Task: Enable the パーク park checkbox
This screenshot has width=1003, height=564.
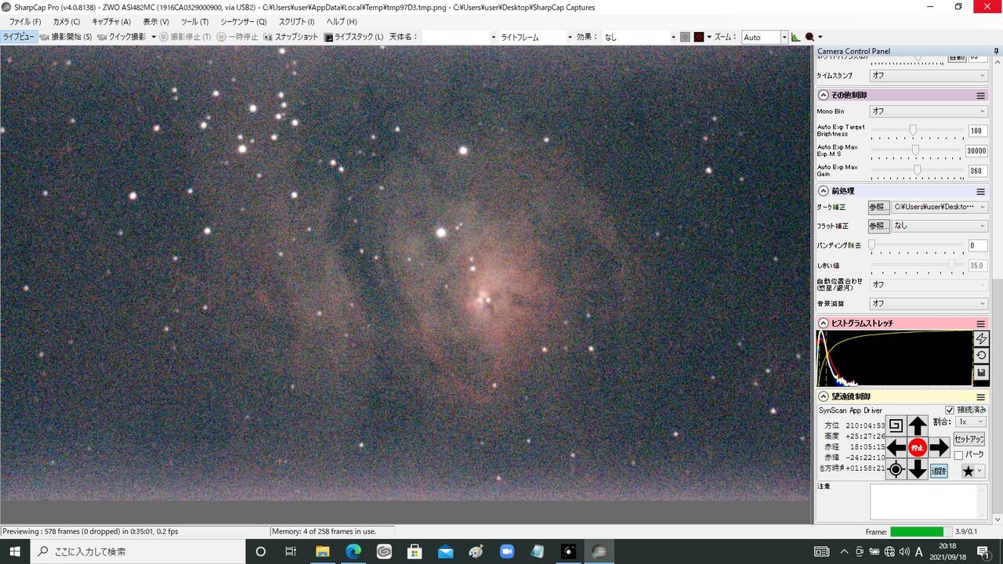Action: tap(958, 455)
